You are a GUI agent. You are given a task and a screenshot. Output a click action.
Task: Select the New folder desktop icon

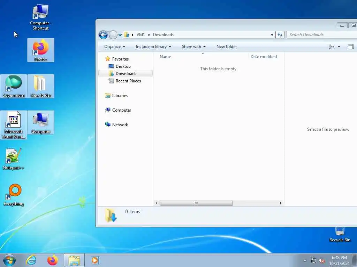[x=41, y=86]
